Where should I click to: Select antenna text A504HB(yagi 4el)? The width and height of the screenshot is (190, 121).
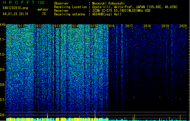[107, 14]
